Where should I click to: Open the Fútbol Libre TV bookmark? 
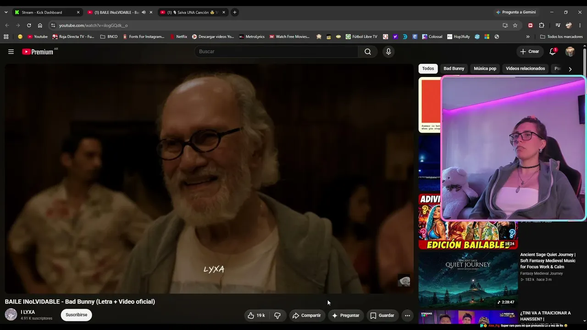(x=361, y=37)
